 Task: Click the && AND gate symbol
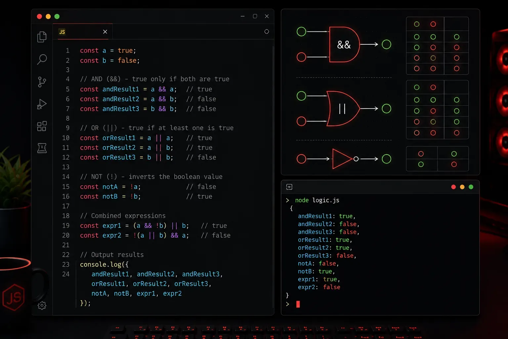(344, 44)
